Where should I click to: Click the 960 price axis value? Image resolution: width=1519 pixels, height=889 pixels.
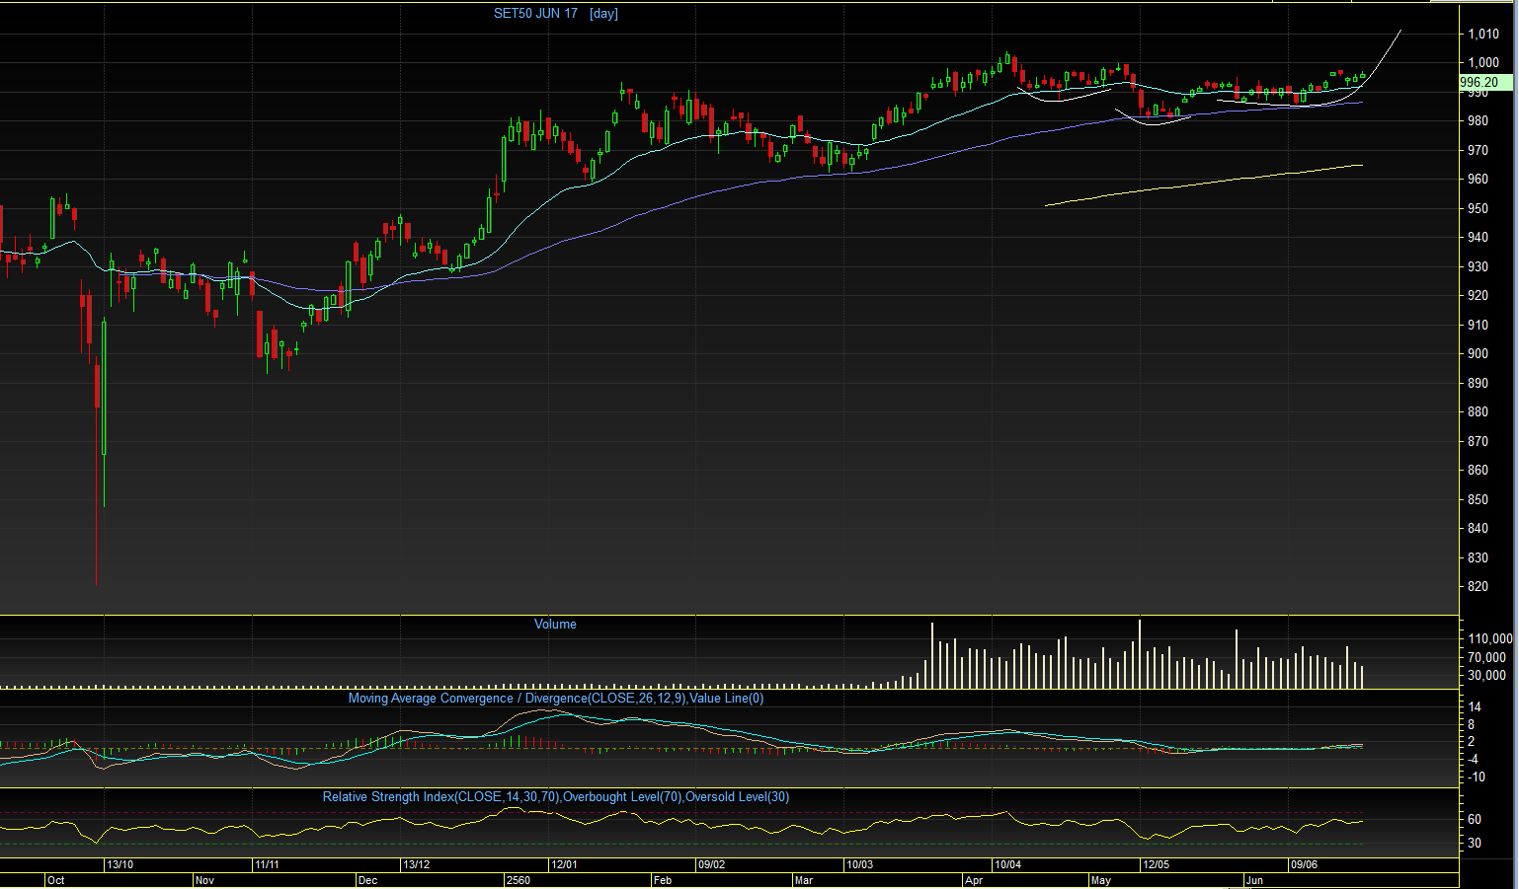pyautogui.click(x=1479, y=179)
